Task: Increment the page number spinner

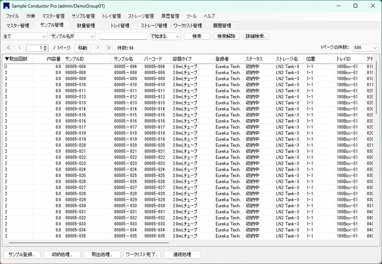Action: tap(46, 47)
